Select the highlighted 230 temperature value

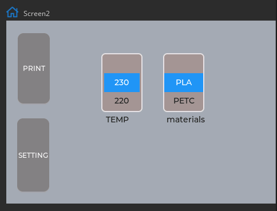tap(122, 82)
